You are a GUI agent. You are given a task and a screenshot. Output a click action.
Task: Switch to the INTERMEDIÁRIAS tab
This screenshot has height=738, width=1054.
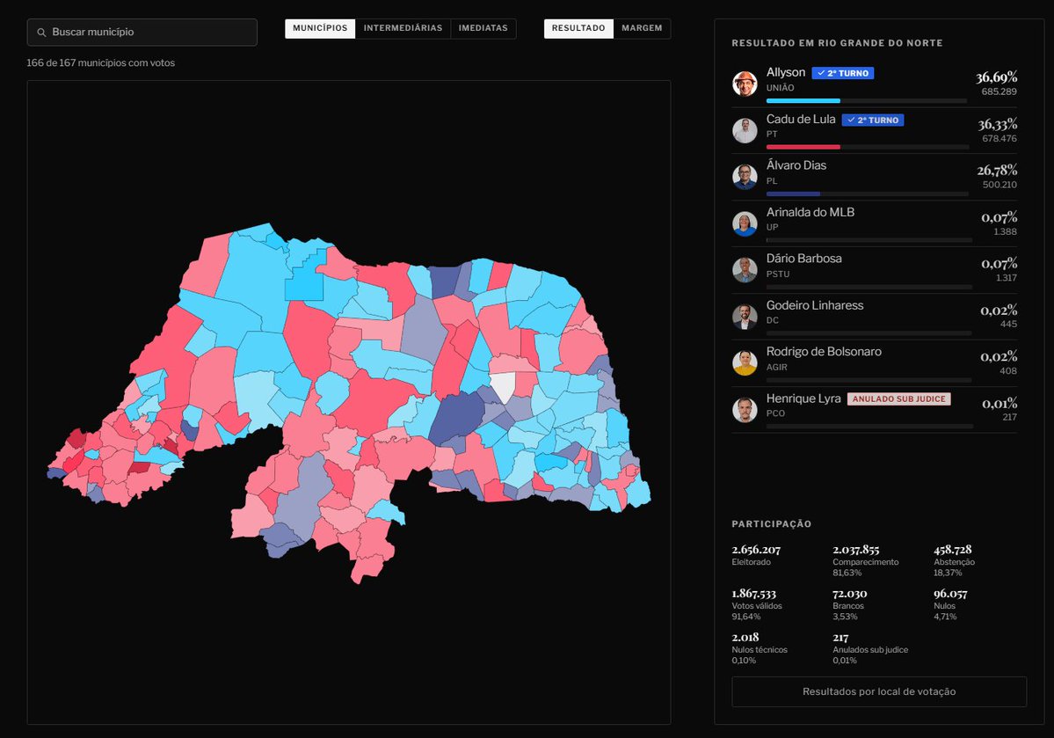point(403,28)
